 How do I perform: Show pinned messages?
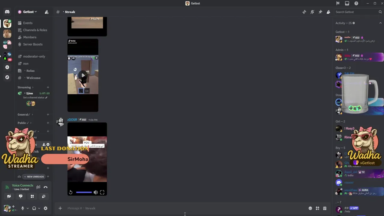[320, 12]
